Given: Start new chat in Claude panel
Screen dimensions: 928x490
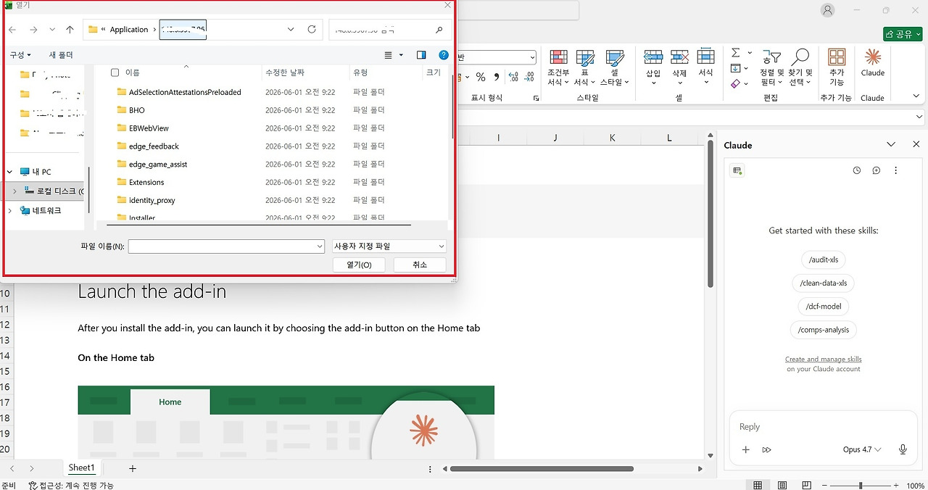Looking at the screenshot, I should pyautogui.click(x=877, y=170).
